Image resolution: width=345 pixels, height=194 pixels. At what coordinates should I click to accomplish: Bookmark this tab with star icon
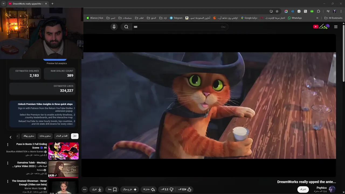pyautogui.click(x=277, y=11)
